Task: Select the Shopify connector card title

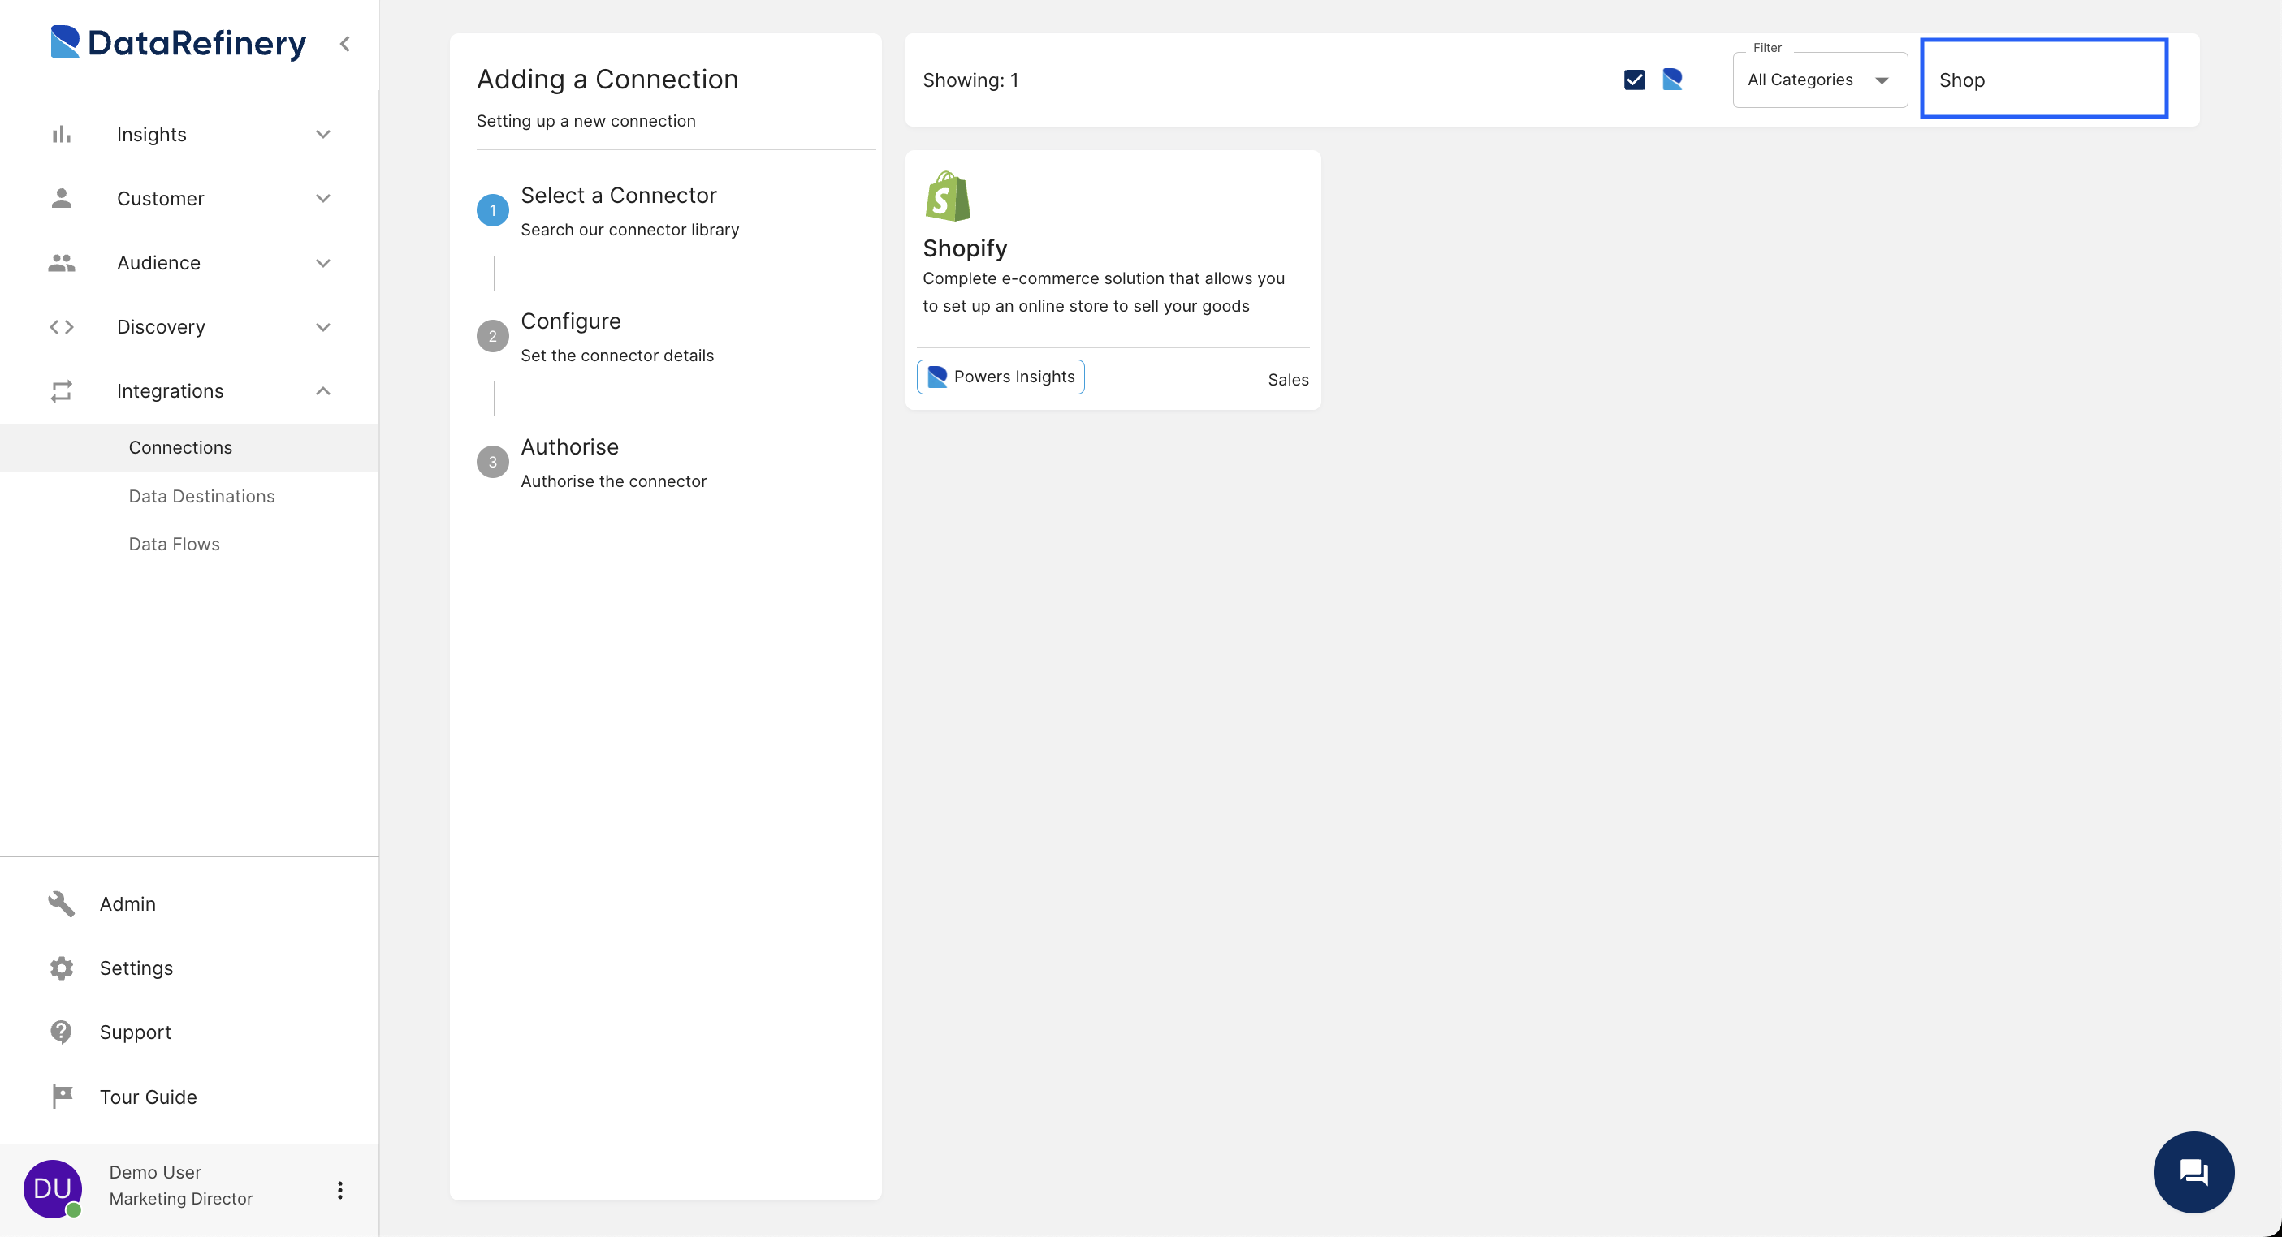Action: 965,248
